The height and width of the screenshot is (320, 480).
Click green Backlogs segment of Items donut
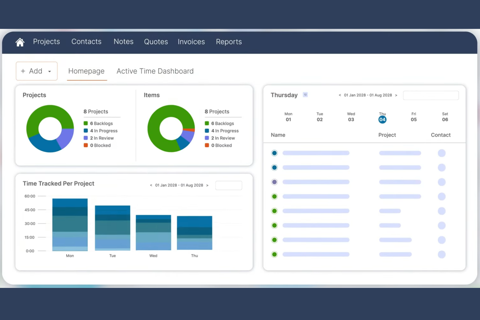click(157, 128)
